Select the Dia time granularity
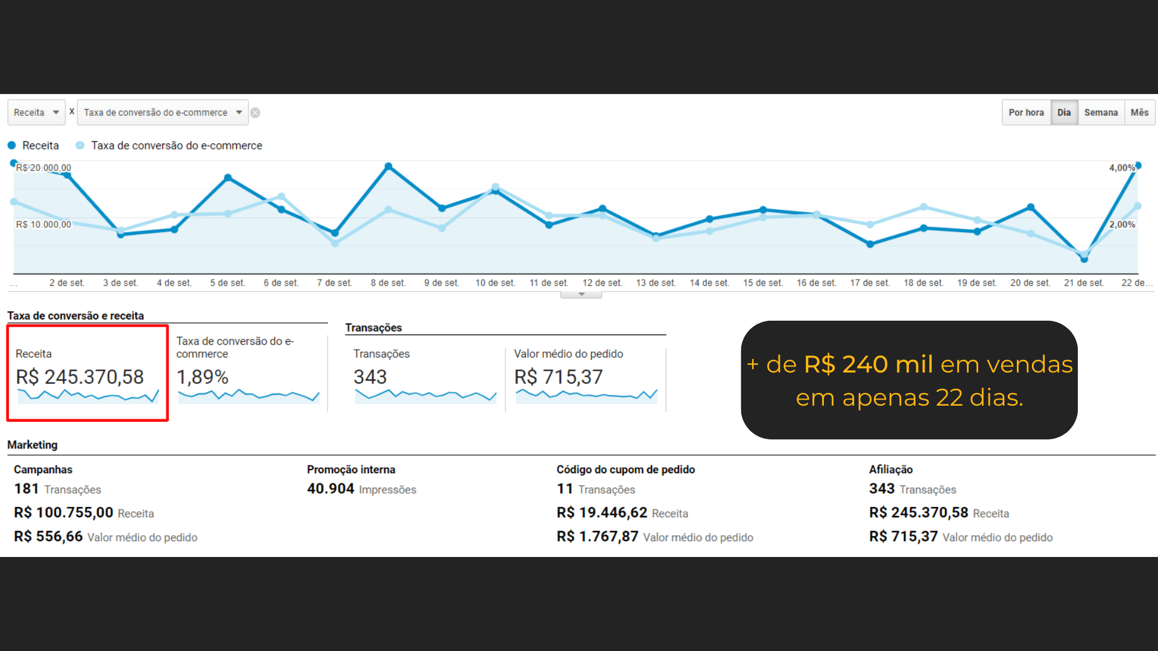Viewport: 1158px width, 651px height. point(1064,113)
